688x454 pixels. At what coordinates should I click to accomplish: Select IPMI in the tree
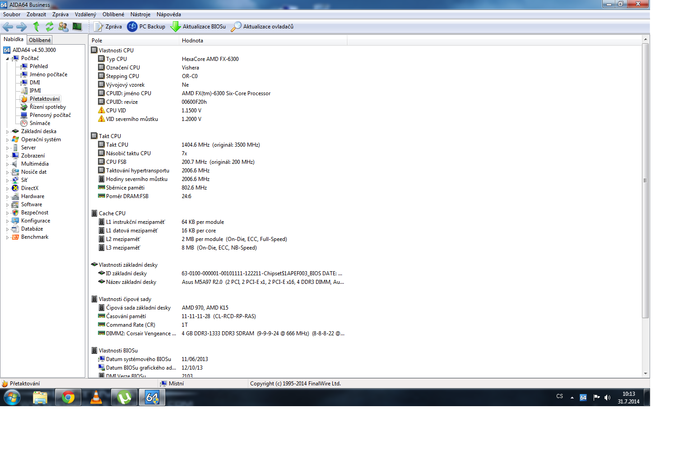click(35, 91)
